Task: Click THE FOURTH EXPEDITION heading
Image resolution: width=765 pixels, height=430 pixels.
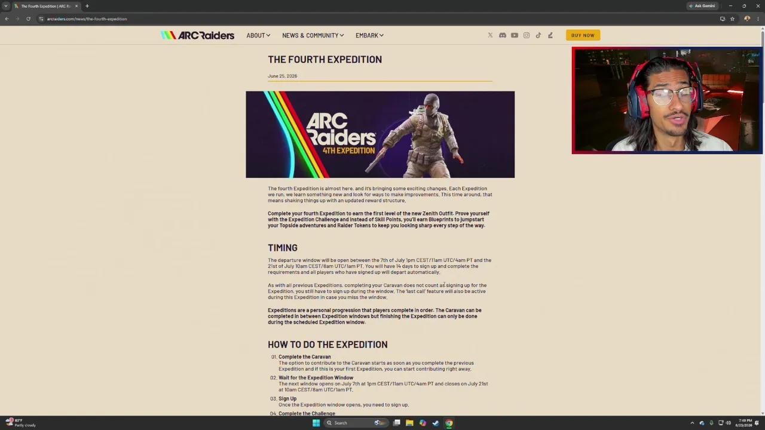Action: (325, 59)
